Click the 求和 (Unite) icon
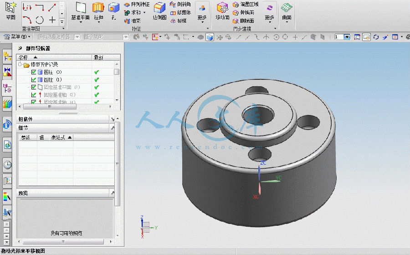 point(127,13)
